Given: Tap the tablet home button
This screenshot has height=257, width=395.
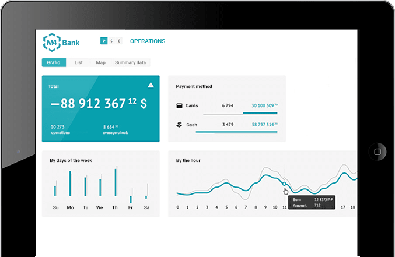Looking at the screenshot, I should [x=377, y=152].
